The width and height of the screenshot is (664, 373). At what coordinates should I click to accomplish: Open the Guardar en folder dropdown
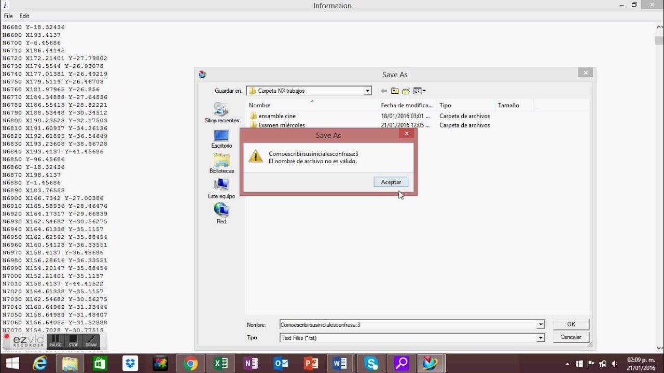click(x=367, y=91)
